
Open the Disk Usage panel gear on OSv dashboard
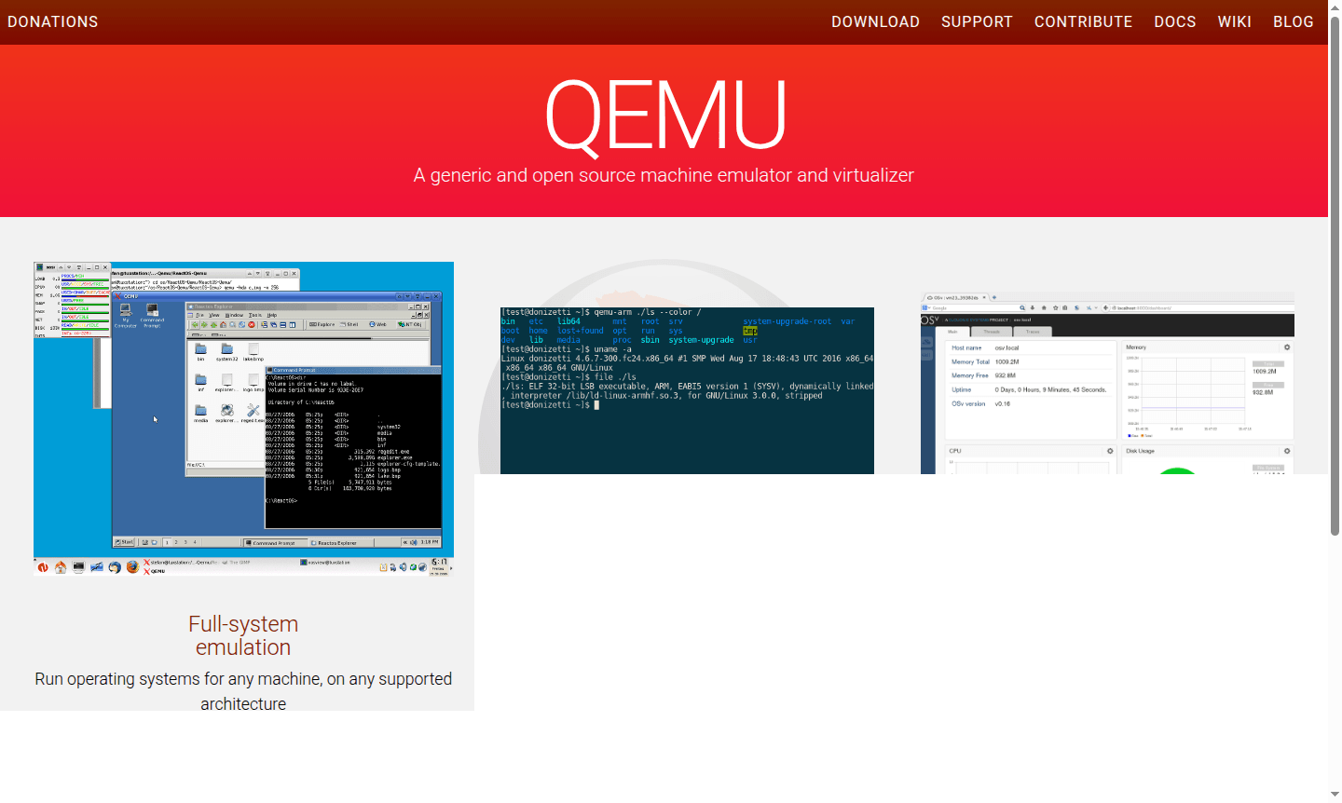click(x=1287, y=451)
